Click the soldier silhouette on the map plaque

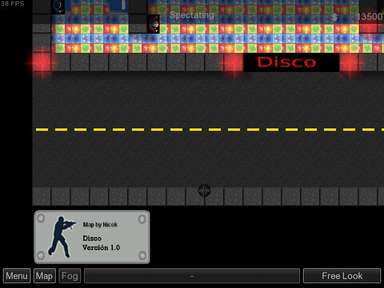click(x=61, y=237)
